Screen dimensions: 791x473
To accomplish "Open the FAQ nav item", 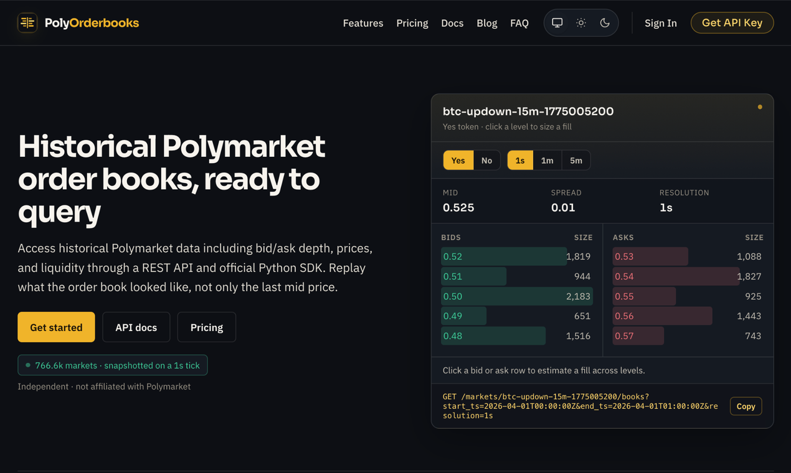I will (x=519, y=23).
